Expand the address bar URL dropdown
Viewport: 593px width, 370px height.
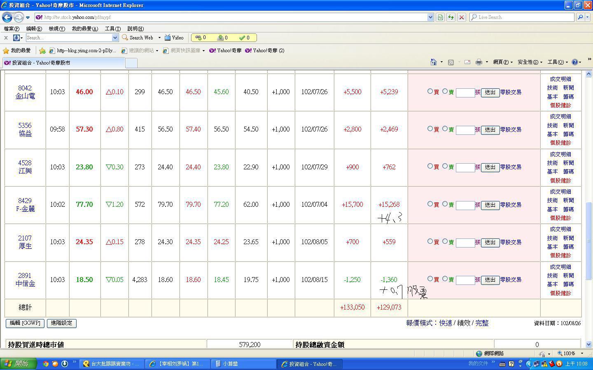tap(430, 17)
